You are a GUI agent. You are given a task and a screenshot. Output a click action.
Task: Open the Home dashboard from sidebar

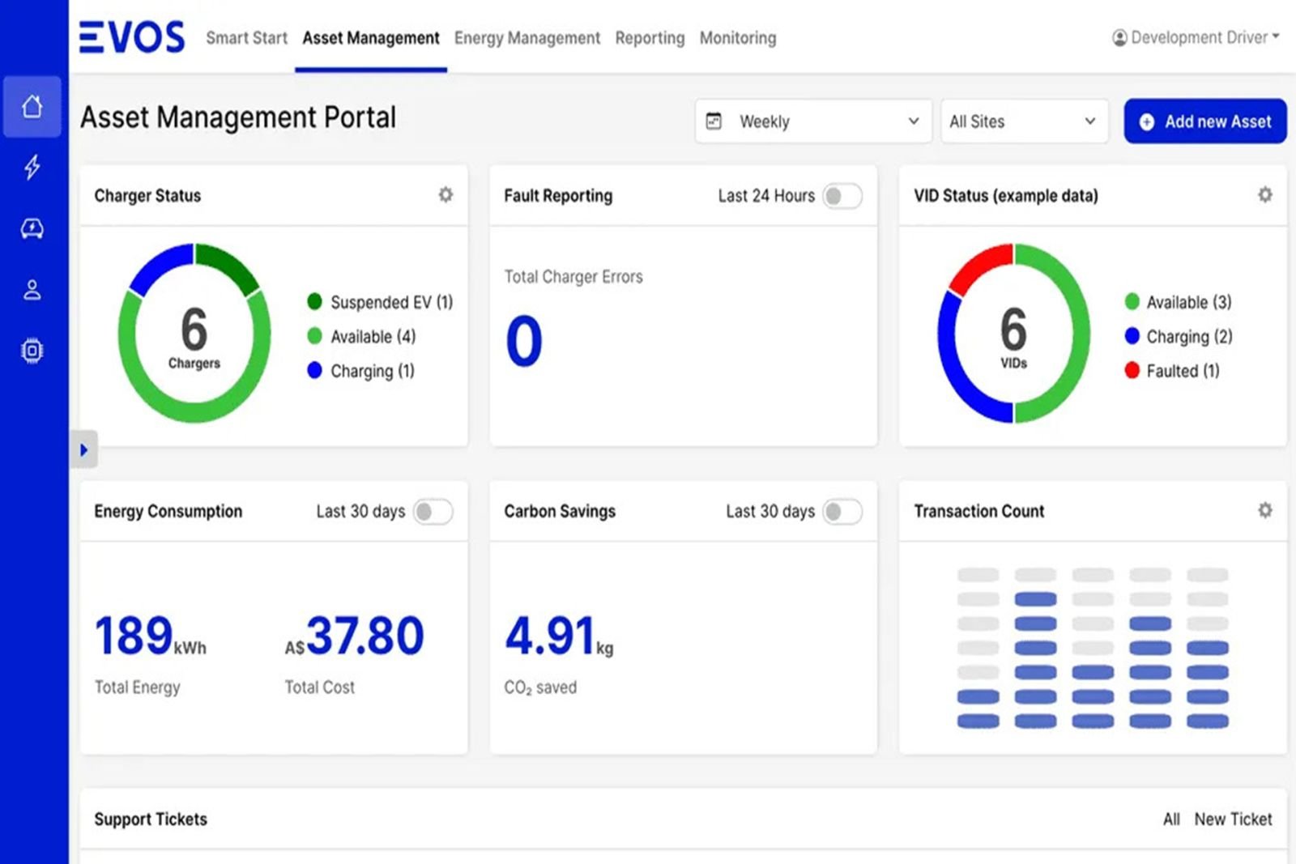32,107
